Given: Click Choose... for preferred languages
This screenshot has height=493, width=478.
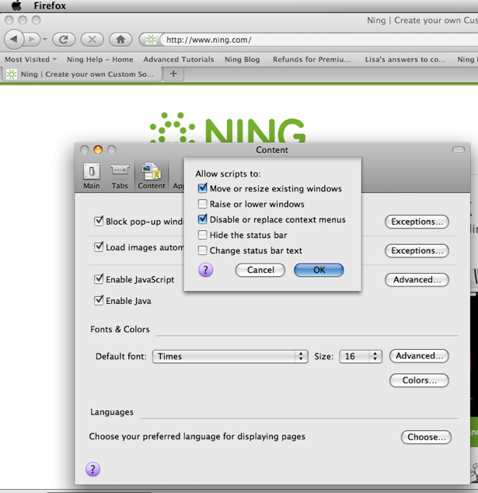Looking at the screenshot, I should point(427,437).
